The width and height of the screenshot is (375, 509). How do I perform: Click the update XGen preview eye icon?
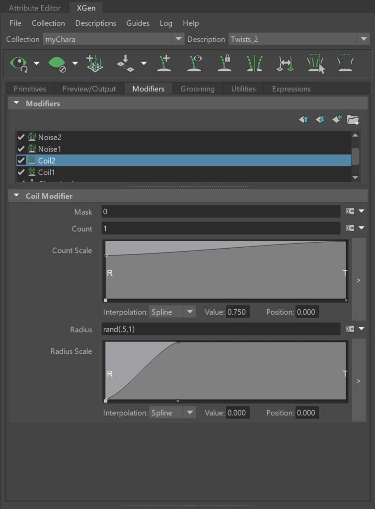click(19, 63)
